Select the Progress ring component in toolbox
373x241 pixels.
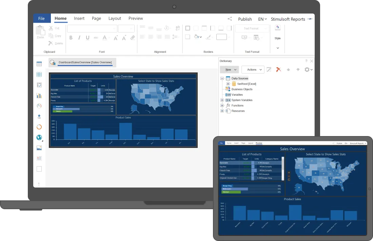[x=39, y=127]
